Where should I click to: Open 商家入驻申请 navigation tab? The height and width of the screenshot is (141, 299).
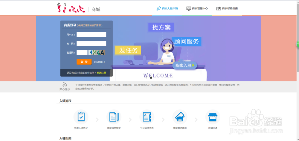tap(167, 9)
